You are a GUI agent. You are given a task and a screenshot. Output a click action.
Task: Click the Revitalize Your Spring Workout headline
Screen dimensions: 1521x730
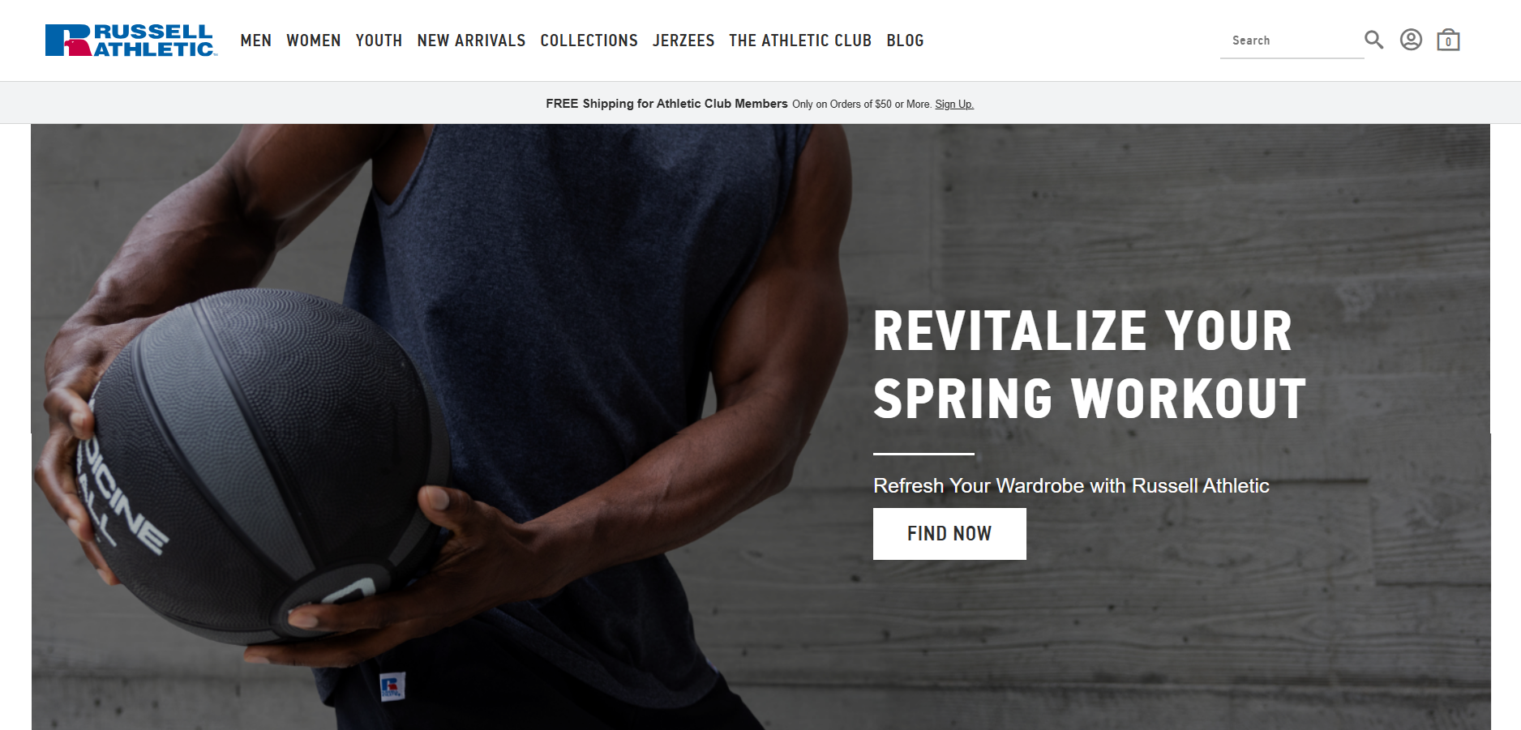(1090, 365)
